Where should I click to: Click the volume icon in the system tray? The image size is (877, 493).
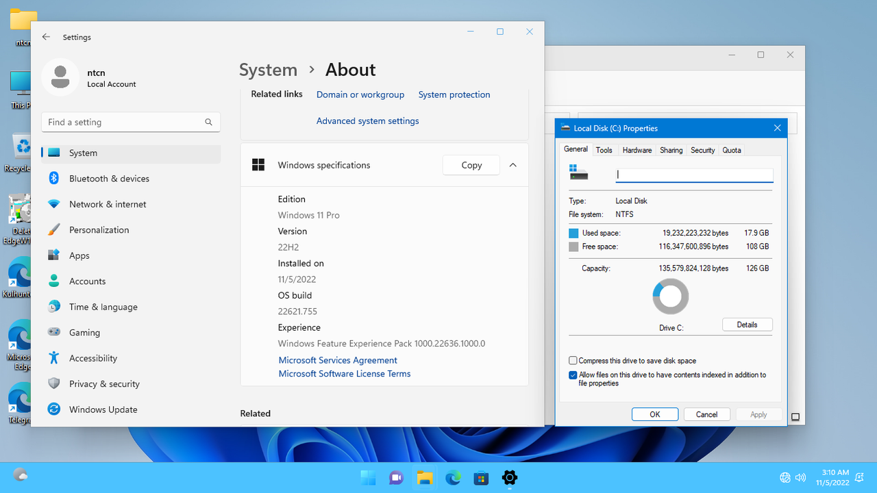pos(800,477)
